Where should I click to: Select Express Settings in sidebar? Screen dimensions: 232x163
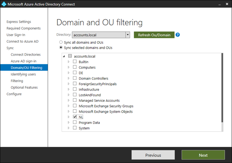coord(19,22)
